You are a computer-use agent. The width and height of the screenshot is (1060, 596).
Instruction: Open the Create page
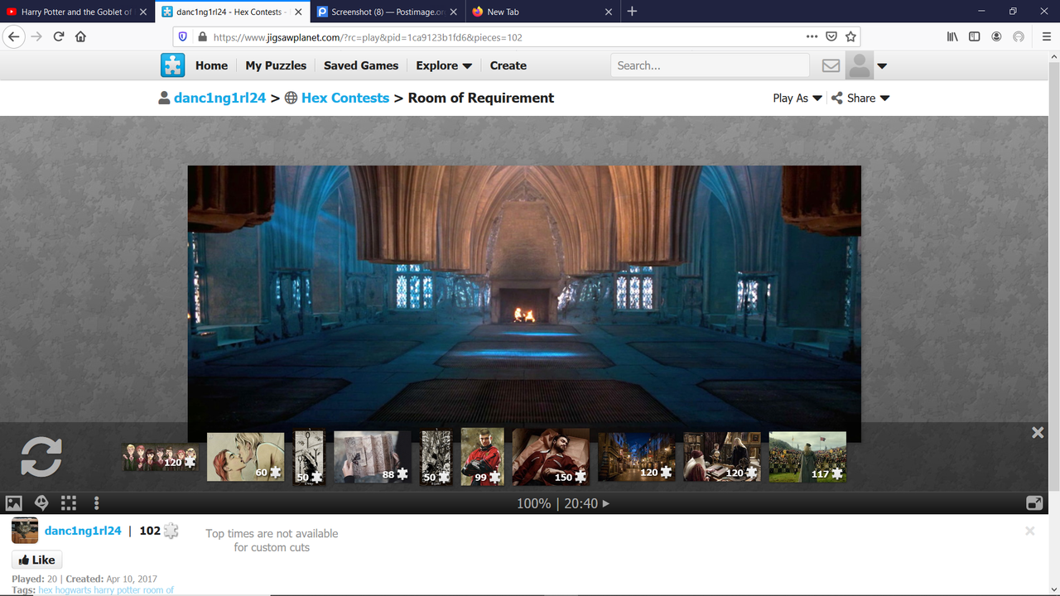pyautogui.click(x=508, y=65)
